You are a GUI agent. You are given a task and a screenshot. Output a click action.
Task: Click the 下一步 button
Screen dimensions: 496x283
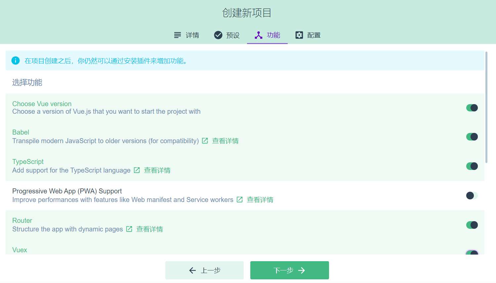click(x=289, y=270)
